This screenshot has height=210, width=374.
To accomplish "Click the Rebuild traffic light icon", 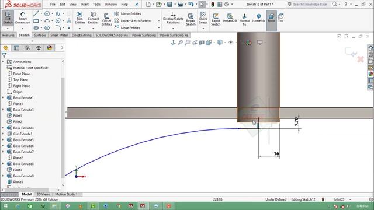I will [213, 4].
